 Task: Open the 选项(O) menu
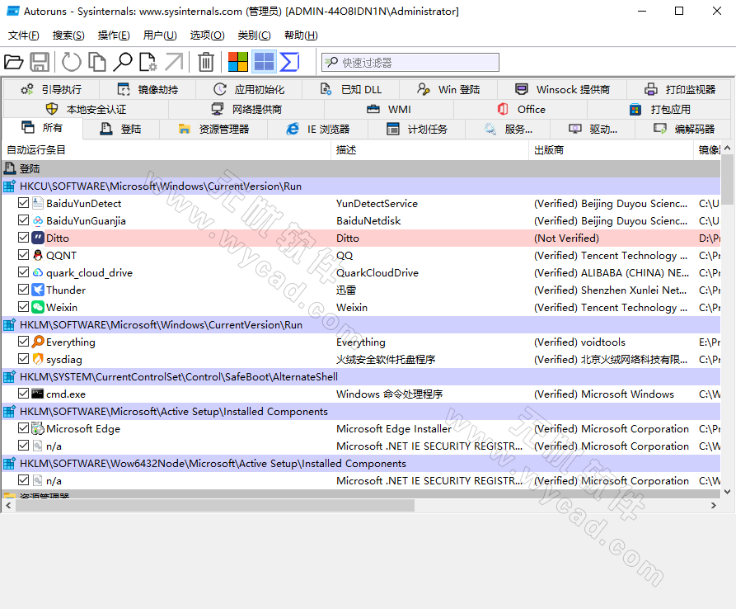point(207,35)
